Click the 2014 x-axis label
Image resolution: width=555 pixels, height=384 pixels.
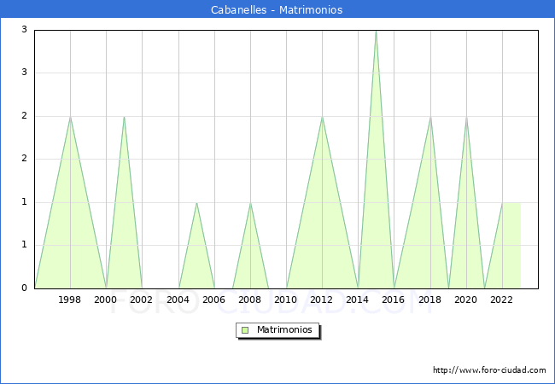pos(357,300)
